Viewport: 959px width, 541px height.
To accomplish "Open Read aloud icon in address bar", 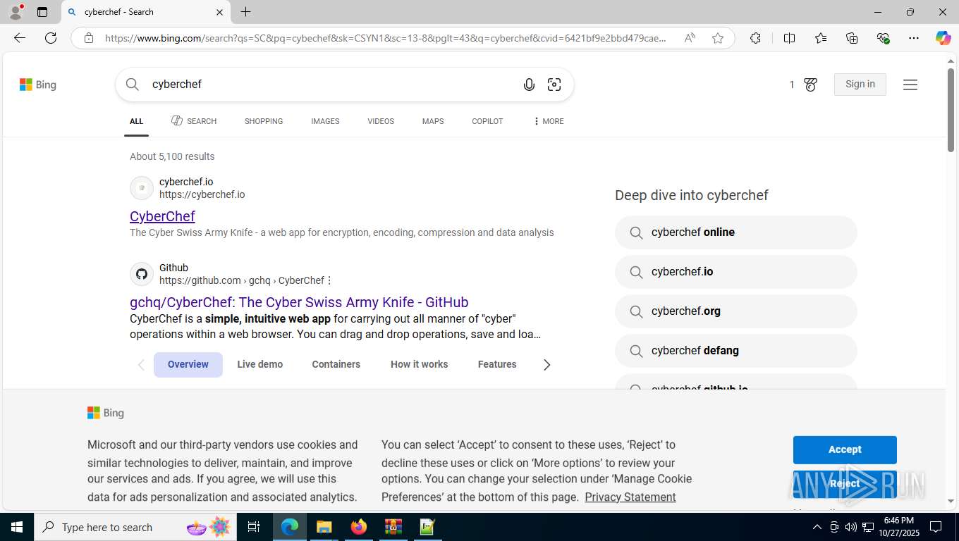I will [690, 38].
